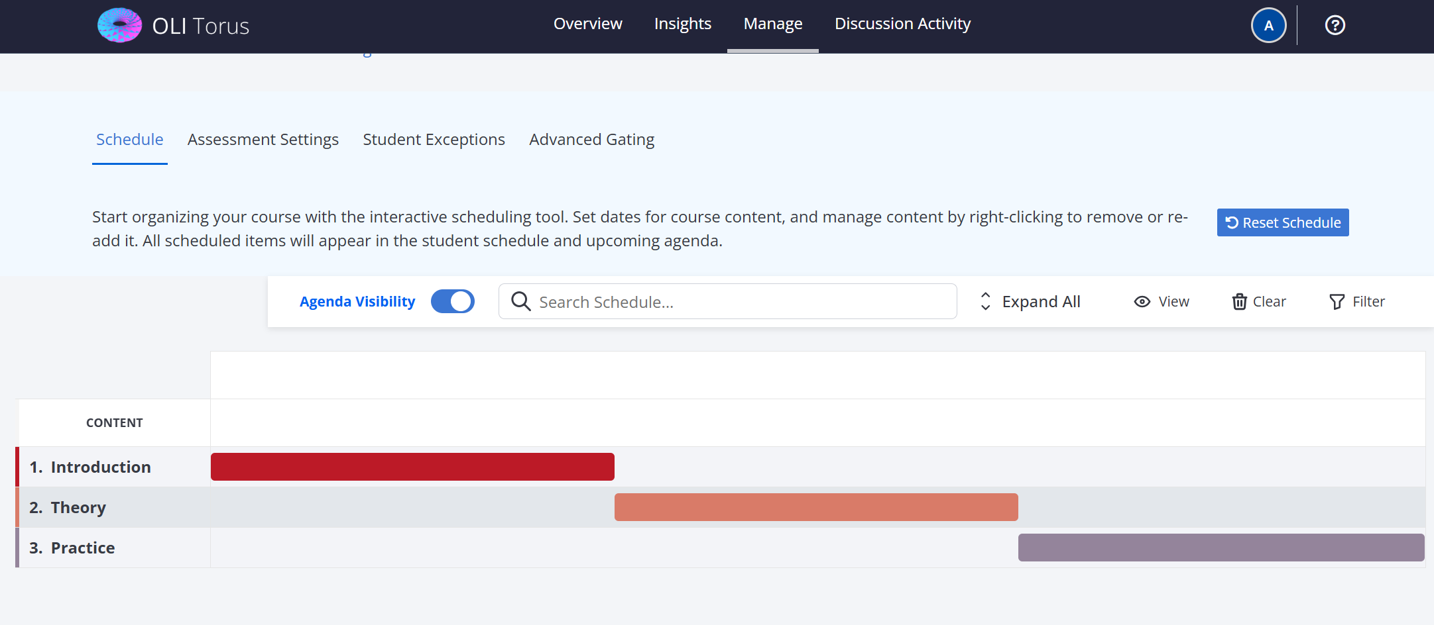Click the Expand All chevrons icon
Screen dimensions: 1434x625
[985, 302]
